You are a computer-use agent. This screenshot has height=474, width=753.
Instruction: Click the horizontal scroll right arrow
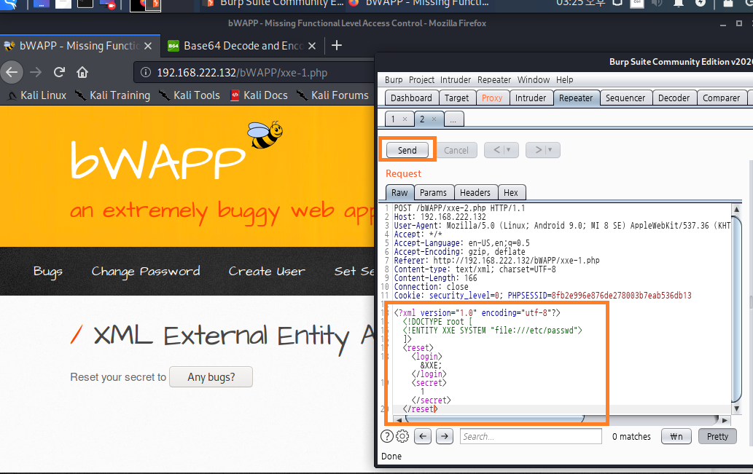[x=725, y=420]
